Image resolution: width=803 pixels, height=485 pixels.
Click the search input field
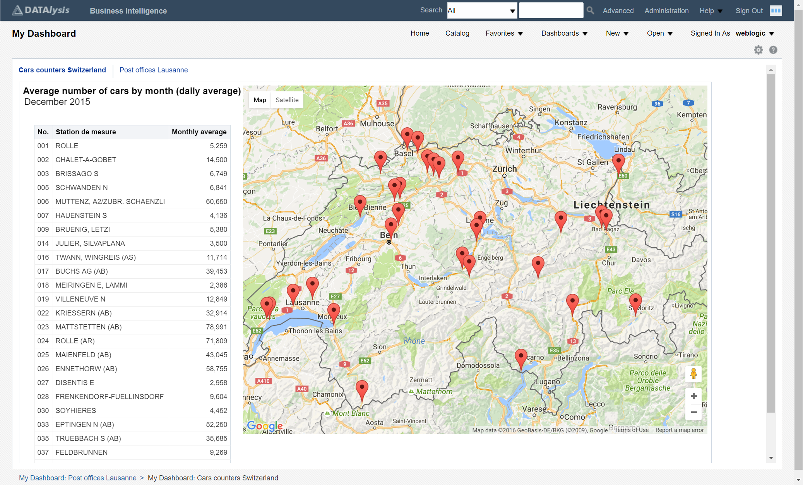[x=551, y=10]
